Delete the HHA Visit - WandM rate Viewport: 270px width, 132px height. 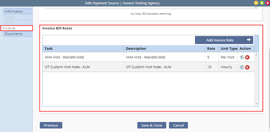[x=247, y=58]
